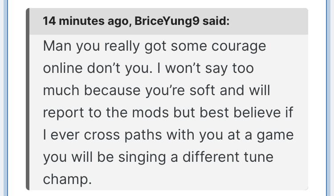Screen dimensions: 334x196
Task: Click the word 'different' in the quote
Action: coord(211,156)
